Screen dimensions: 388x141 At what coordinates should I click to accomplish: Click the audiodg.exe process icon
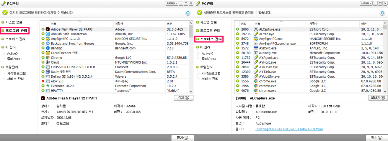tap(256, 53)
